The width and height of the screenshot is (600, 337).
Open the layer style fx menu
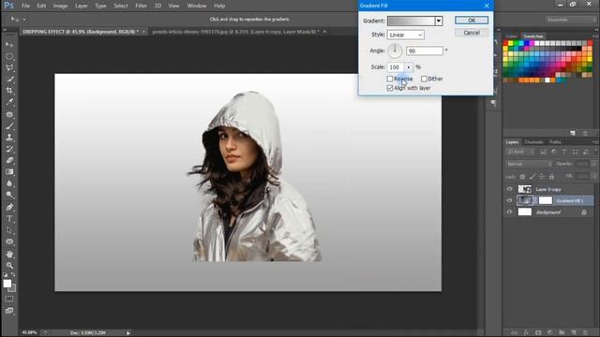click(526, 333)
